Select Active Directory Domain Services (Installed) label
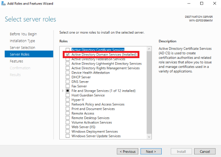The height and width of the screenshot is (157, 221). click(x=104, y=54)
